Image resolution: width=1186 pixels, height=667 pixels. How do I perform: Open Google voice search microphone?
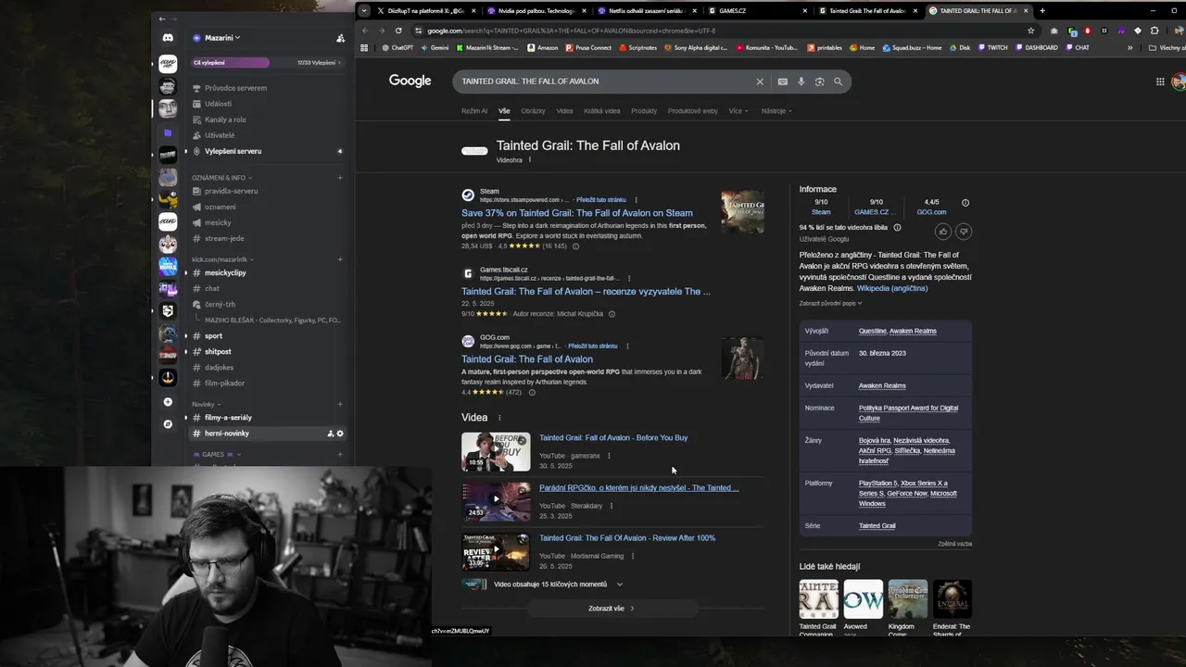[801, 82]
